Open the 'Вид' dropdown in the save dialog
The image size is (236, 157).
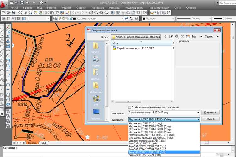[197, 36]
